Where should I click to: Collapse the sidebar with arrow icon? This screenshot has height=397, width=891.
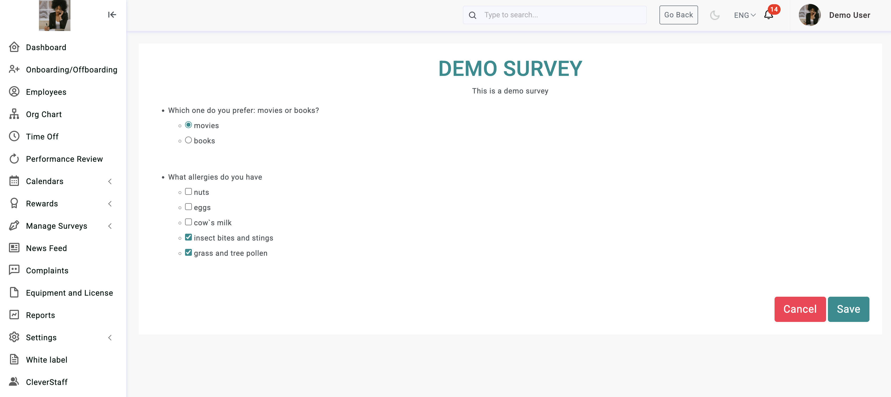(x=112, y=14)
